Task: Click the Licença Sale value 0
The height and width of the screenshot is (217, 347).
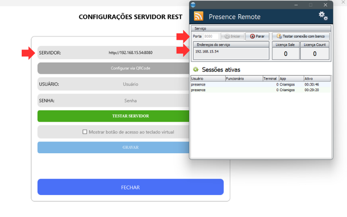Action: [x=285, y=53]
